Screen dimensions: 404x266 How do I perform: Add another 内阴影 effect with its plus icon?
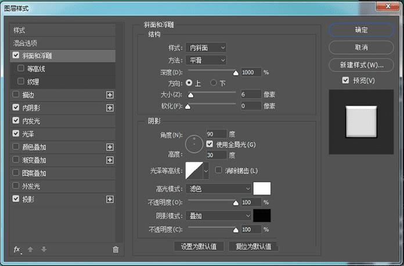pyautogui.click(x=110, y=108)
